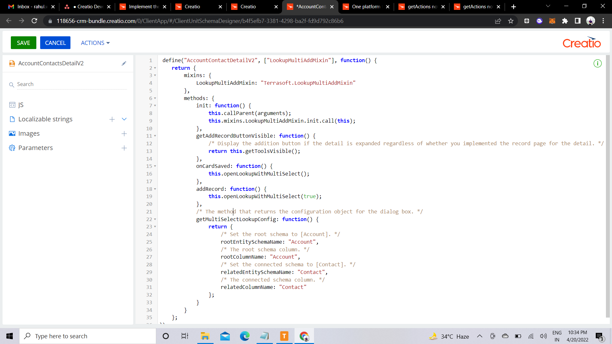Collapse the code fold arrow at line 22

click(155, 219)
